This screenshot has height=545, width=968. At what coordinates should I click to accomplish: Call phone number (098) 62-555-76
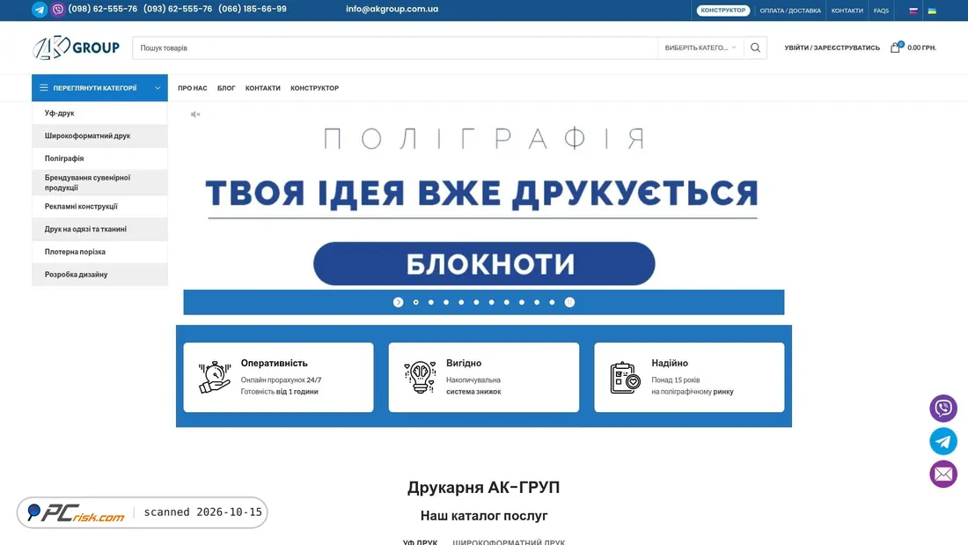[x=102, y=10]
